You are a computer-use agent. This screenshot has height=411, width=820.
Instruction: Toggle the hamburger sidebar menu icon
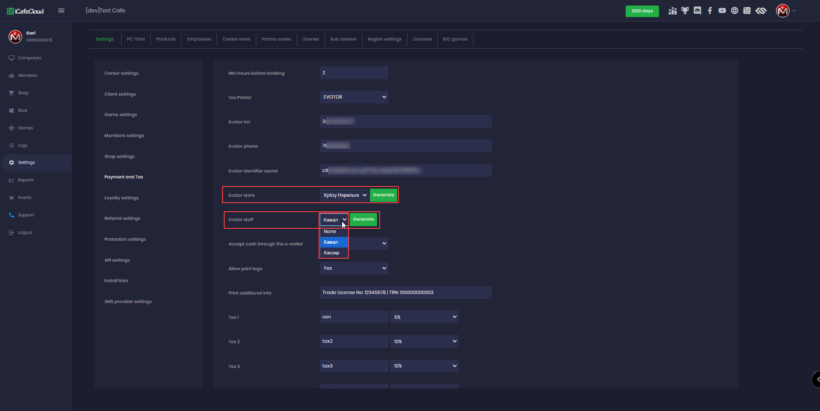tap(61, 11)
